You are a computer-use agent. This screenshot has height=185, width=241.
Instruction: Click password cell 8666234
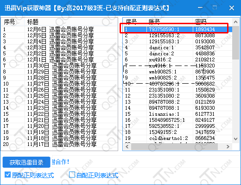[205, 138]
